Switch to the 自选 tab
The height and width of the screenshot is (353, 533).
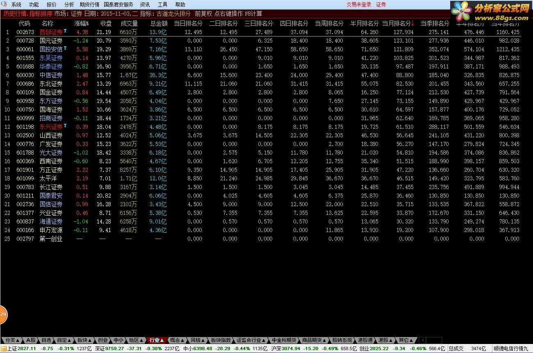click(46, 340)
